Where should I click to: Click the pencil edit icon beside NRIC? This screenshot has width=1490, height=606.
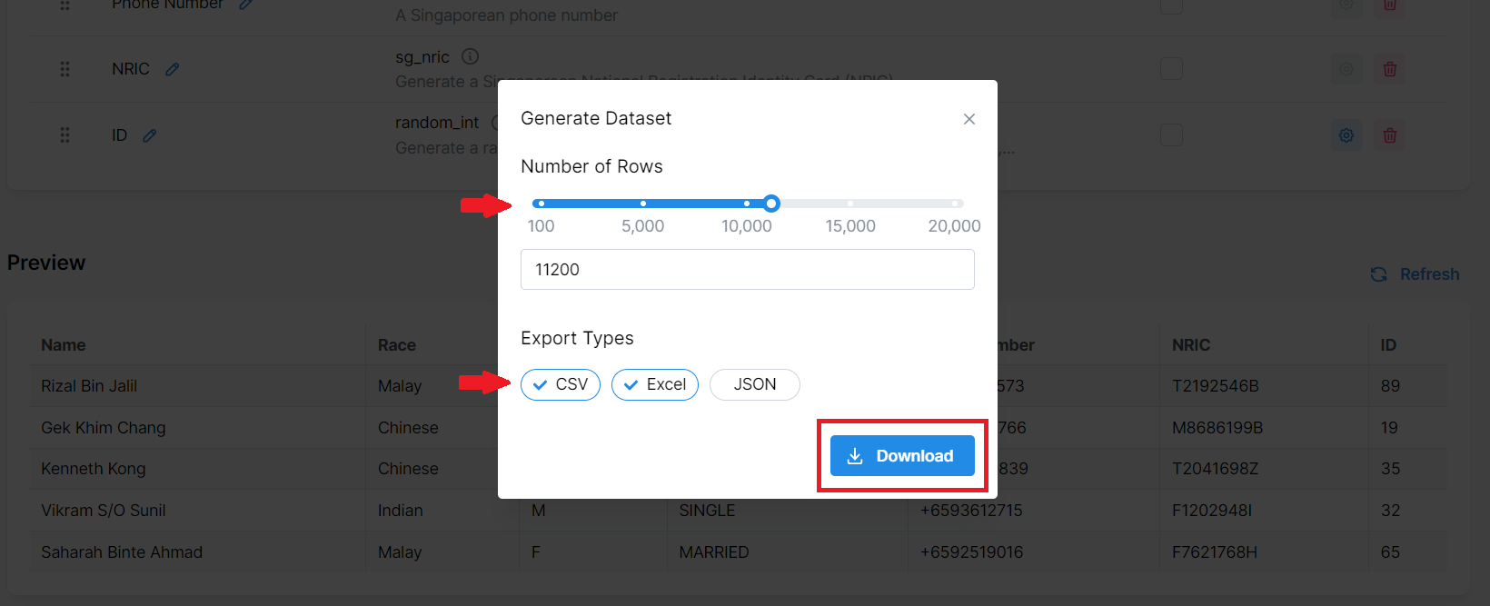[x=172, y=69]
